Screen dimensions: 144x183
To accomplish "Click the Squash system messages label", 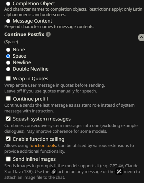I will 42,119.
